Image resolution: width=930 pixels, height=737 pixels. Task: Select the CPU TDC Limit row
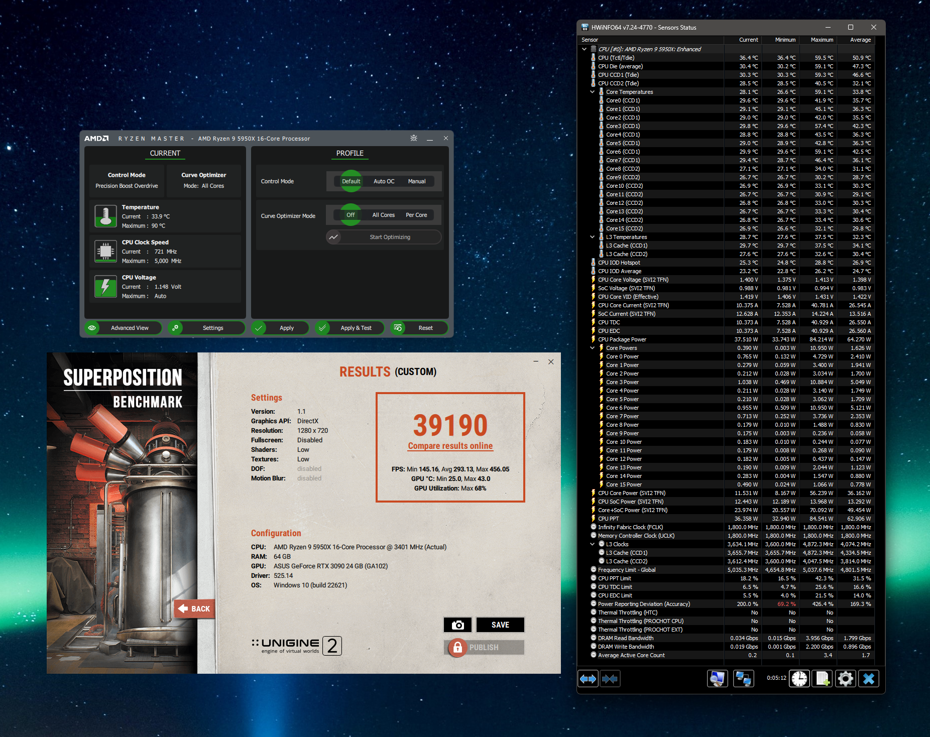726,587
